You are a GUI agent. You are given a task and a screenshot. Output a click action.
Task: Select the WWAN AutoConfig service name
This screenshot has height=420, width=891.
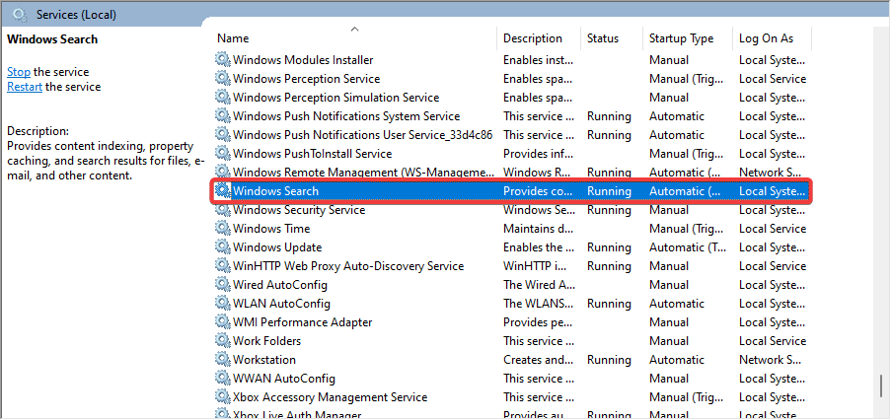point(284,378)
